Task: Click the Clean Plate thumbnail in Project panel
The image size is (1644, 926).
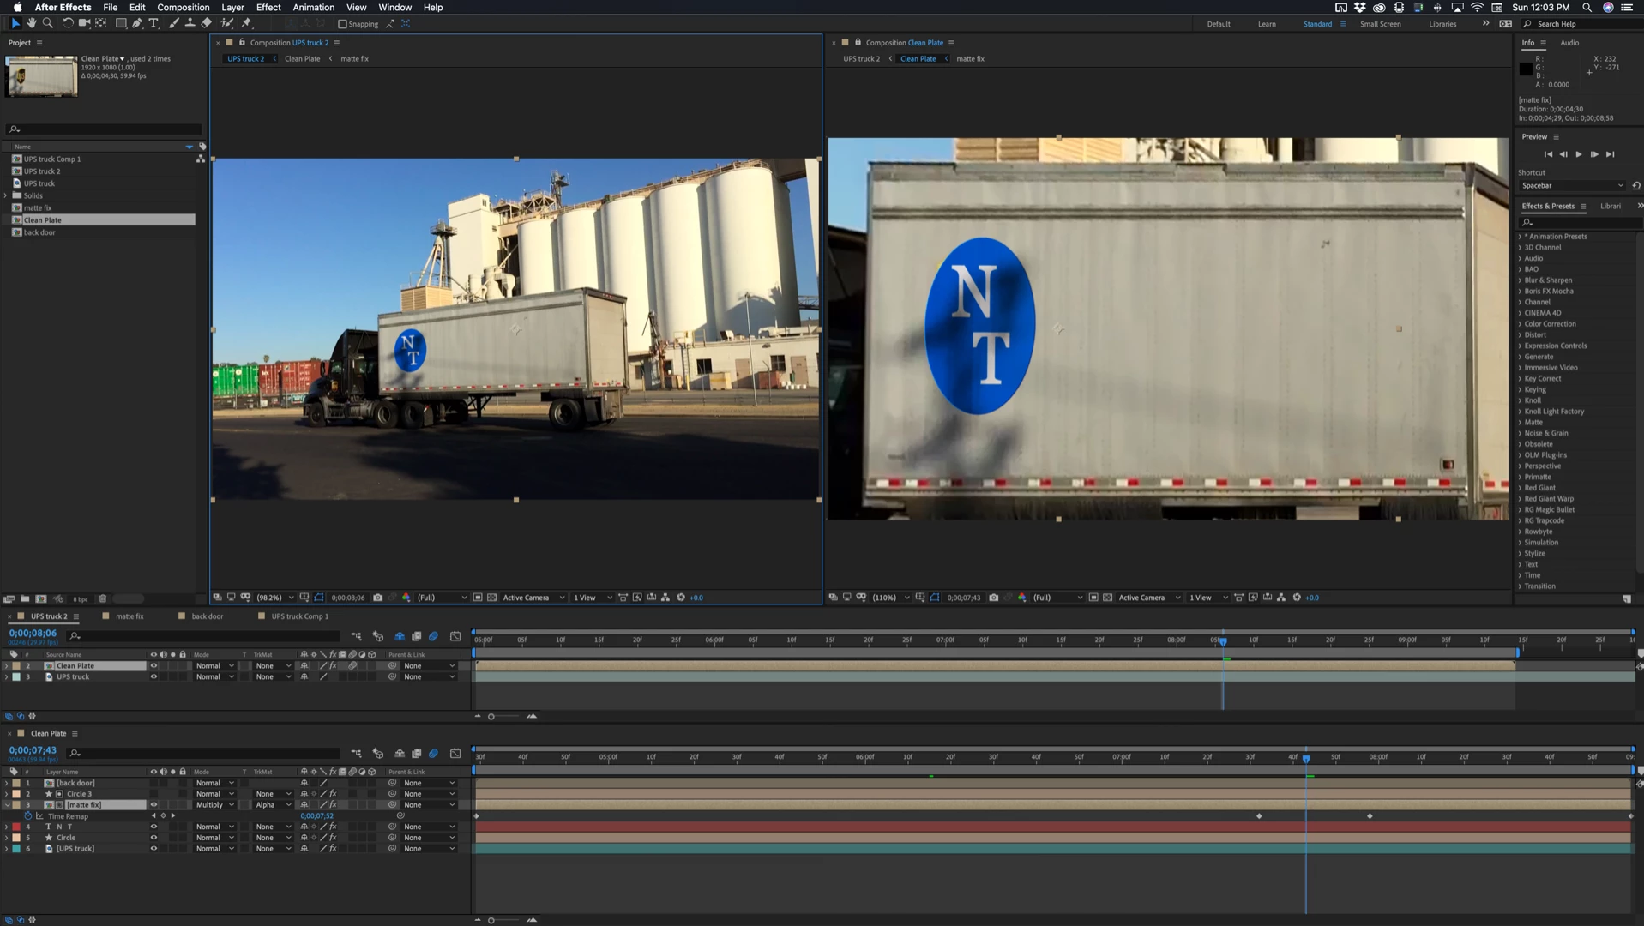Action: pos(41,76)
